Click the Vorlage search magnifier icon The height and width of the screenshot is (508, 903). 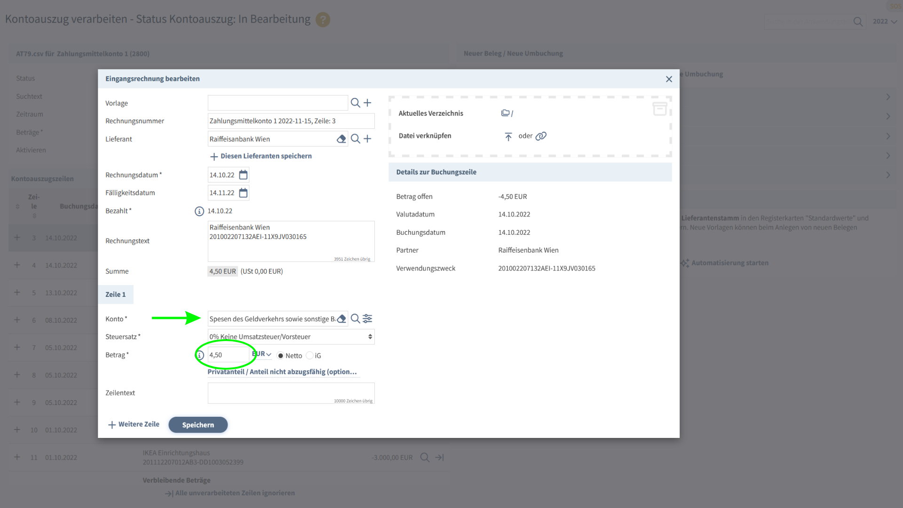coord(355,103)
